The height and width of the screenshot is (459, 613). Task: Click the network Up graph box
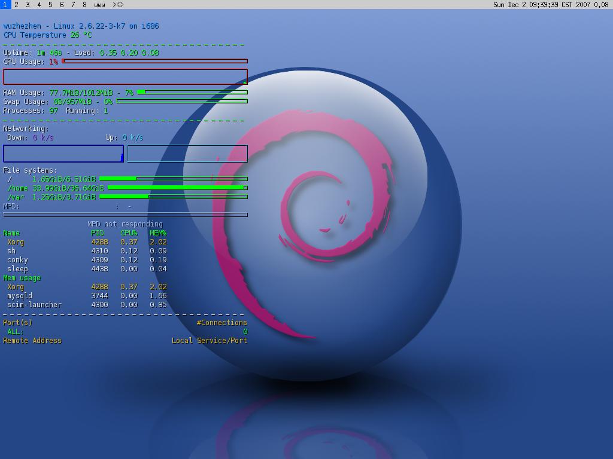click(187, 154)
